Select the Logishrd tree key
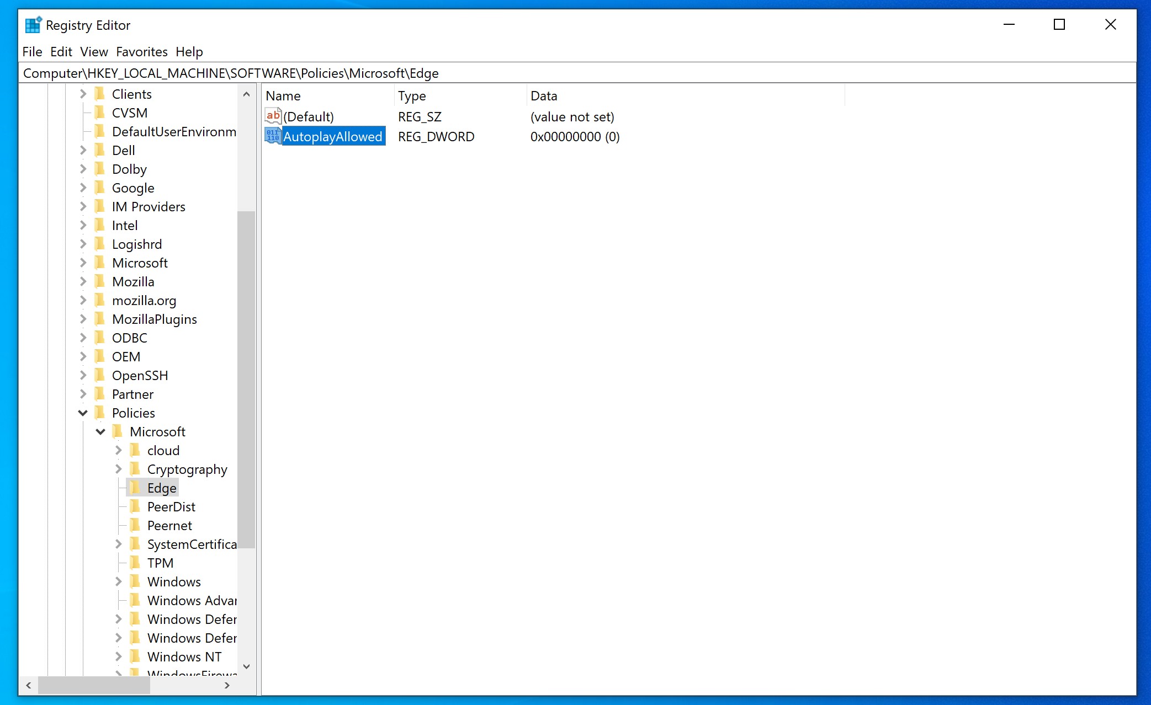This screenshot has height=705, width=1151. click(137, 244)
